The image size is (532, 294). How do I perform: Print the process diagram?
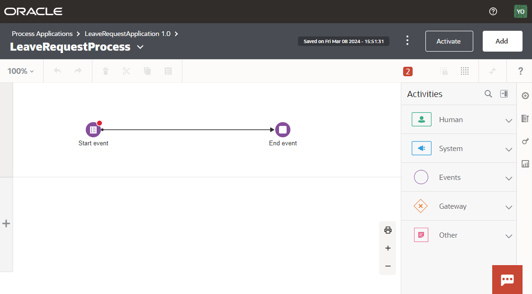click(x=388, y=230)
